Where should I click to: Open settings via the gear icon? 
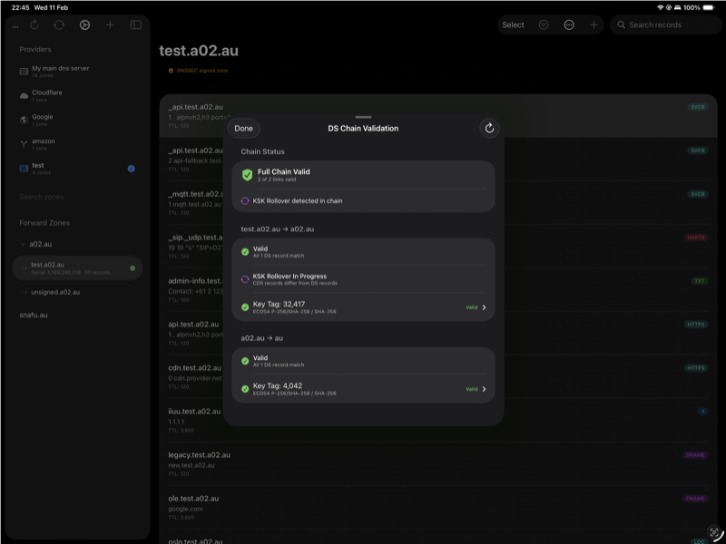pyautogui.click(x=83, y=25)
